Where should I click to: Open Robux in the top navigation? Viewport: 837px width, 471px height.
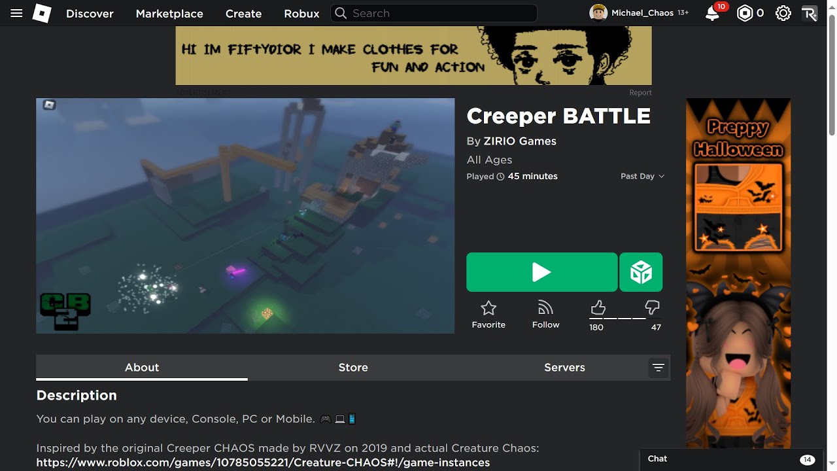click(301, 13)
